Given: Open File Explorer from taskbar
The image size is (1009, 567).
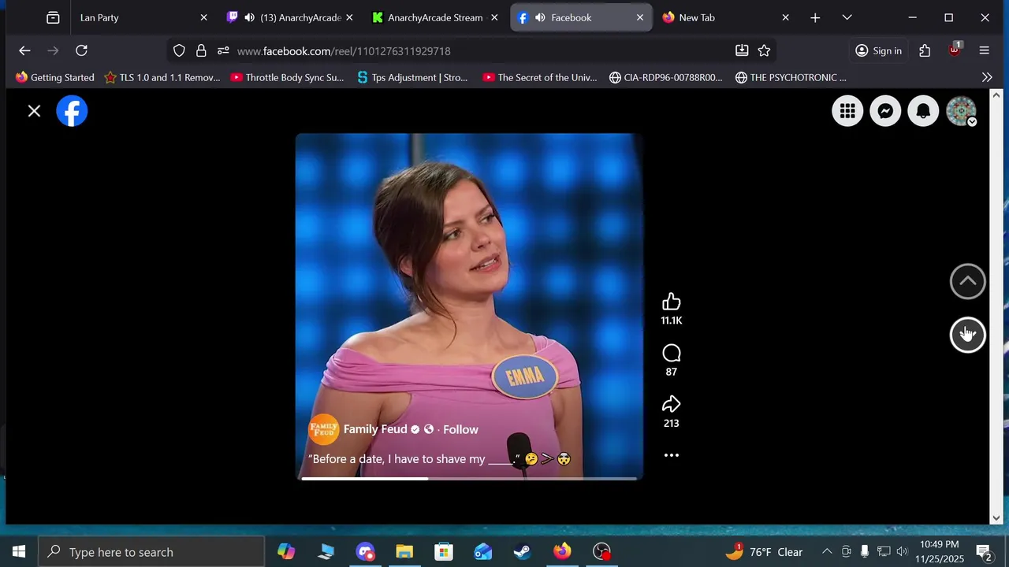Looking at the screenshot, I should (404, 551).
